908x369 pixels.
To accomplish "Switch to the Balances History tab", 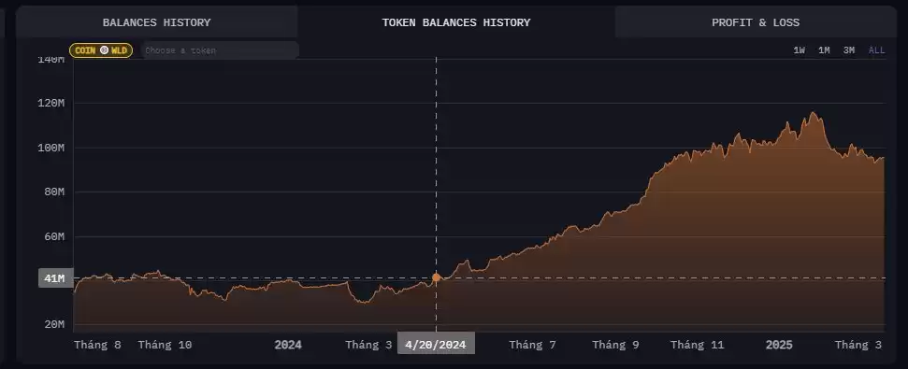I will click(x=156, y=22).
